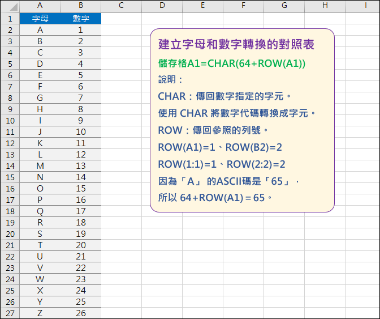Click number cell 7 in column B
The height and width of the screenshot is (319, 380).
[81, 98]
